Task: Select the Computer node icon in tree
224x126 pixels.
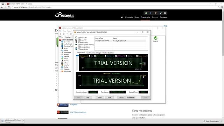Action: tap(62, 42)
